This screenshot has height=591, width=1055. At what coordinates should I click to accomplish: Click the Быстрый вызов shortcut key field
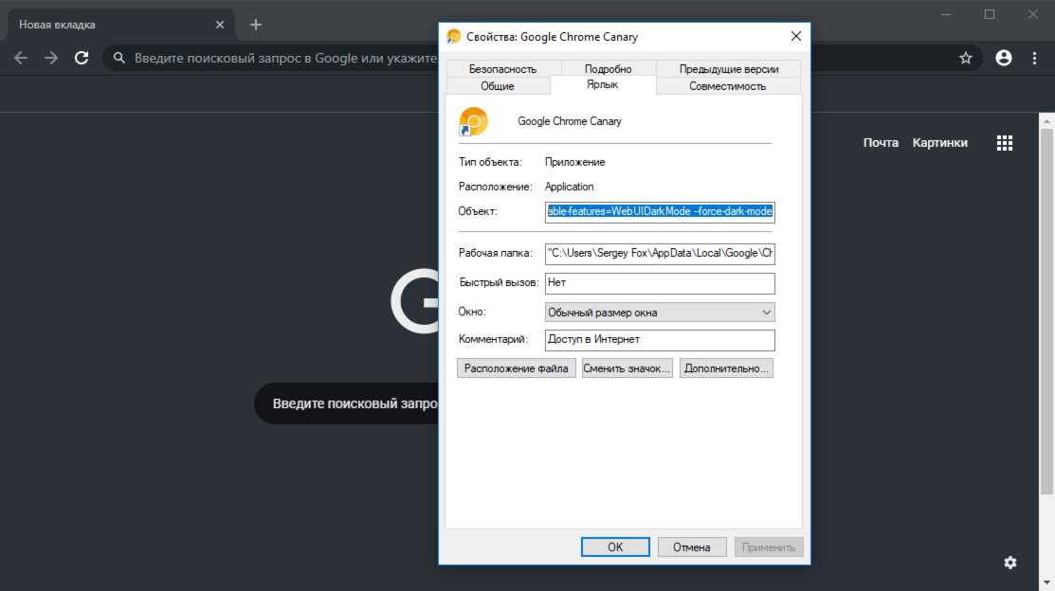click(660, 283)
